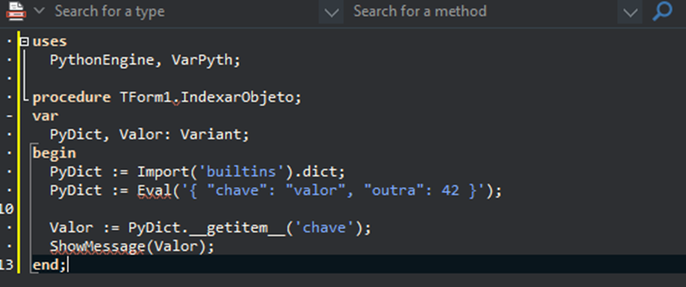Collapse the uses block fold marker
The image size is (686, 287).
click(25, 41)
